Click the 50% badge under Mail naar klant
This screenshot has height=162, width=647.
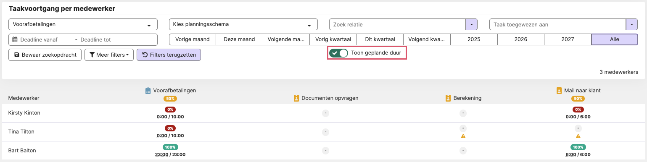coord(578,99)
